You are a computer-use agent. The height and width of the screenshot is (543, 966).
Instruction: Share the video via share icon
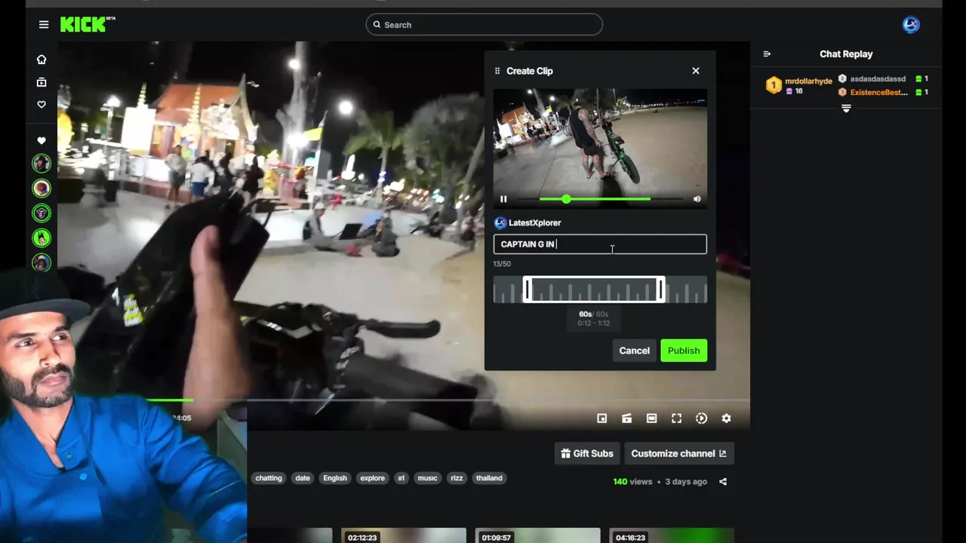(723, 482)
